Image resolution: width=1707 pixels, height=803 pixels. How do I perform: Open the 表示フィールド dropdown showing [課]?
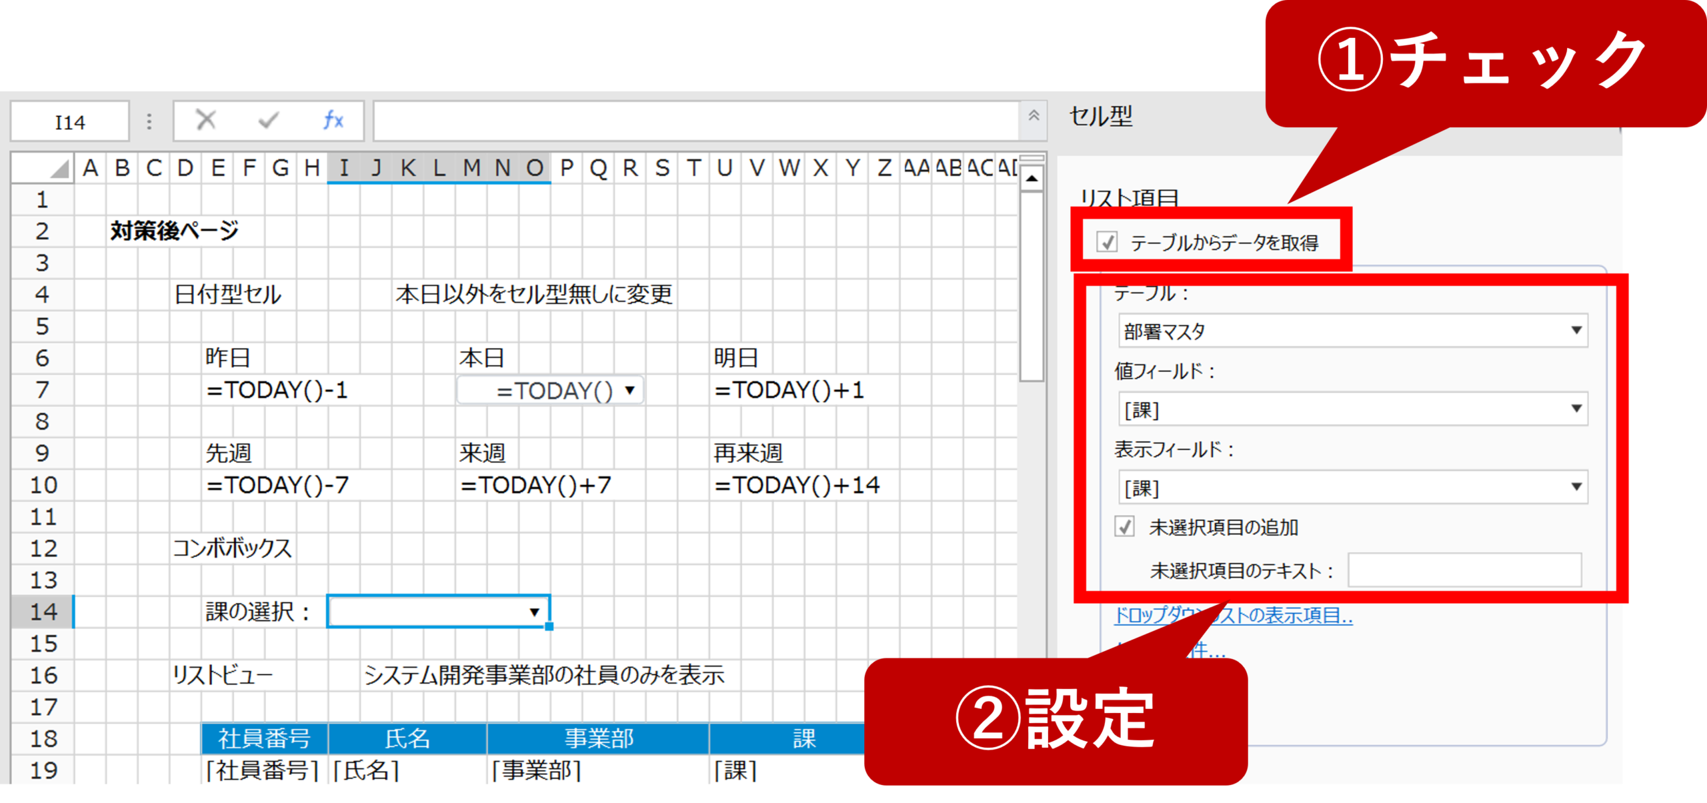pos(1576,486)
